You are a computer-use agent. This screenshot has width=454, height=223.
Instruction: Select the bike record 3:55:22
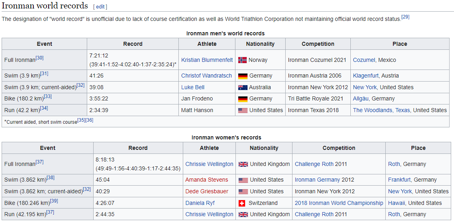pos(99,98)
